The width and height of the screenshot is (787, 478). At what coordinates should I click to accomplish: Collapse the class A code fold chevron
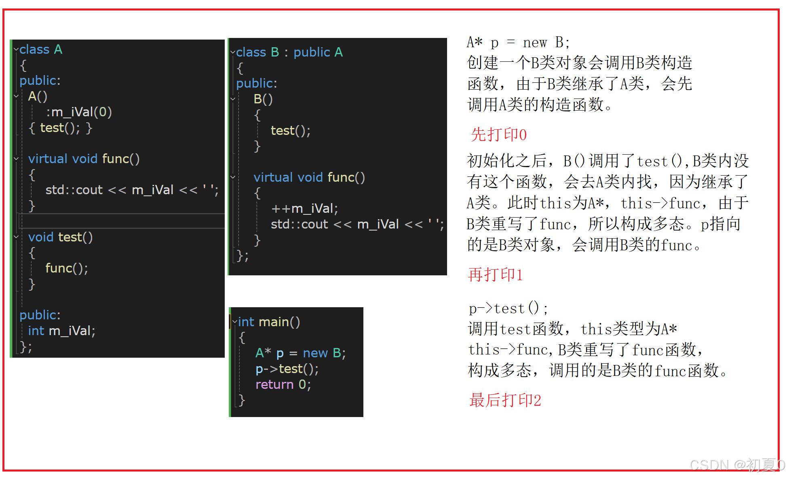click(x=16, y=49)
